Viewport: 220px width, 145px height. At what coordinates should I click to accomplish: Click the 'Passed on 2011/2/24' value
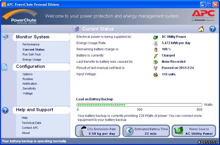pyautogui.click(x=178, y=68)
